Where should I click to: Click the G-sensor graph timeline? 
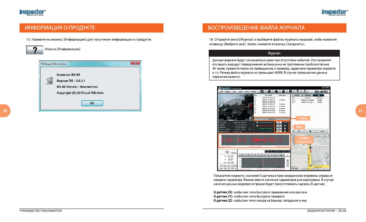tap(254, 140)
